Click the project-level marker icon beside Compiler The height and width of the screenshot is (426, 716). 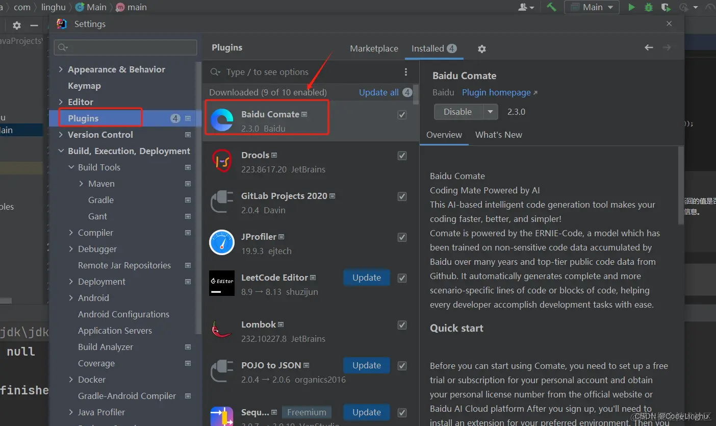(188, 233)
